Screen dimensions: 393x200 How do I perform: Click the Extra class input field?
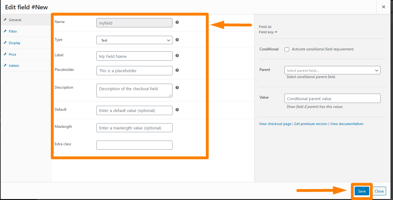(x=134, y=145)
